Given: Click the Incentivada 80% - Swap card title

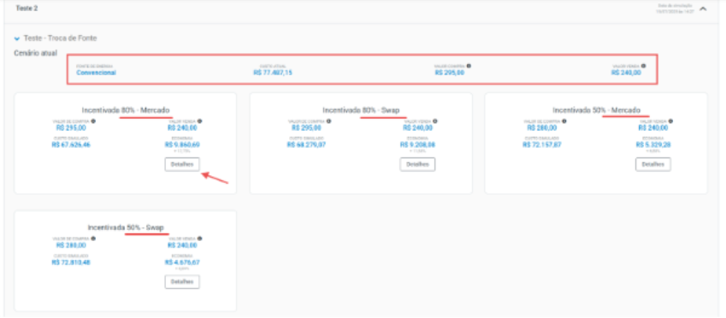Looking at the screenshot, I should click(361, 110).
